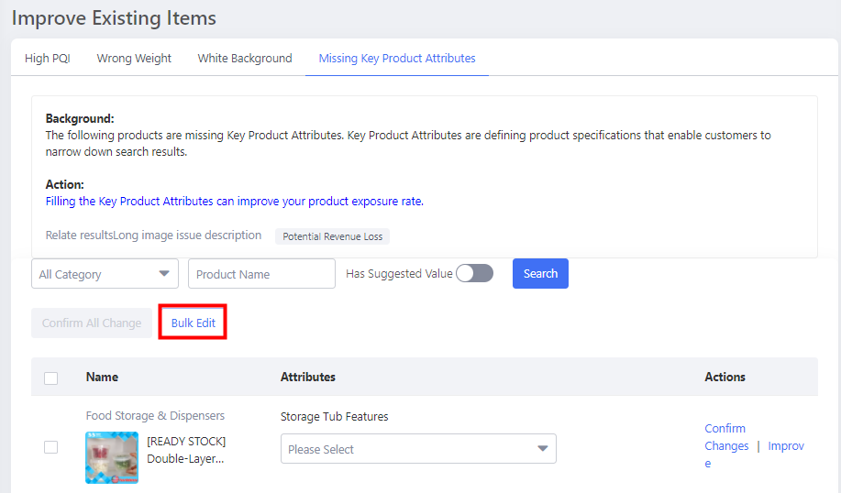841x493 pixels.
Task: Click the READY STOCK Double-Layer product title
Action: click(x=186, y=450)
